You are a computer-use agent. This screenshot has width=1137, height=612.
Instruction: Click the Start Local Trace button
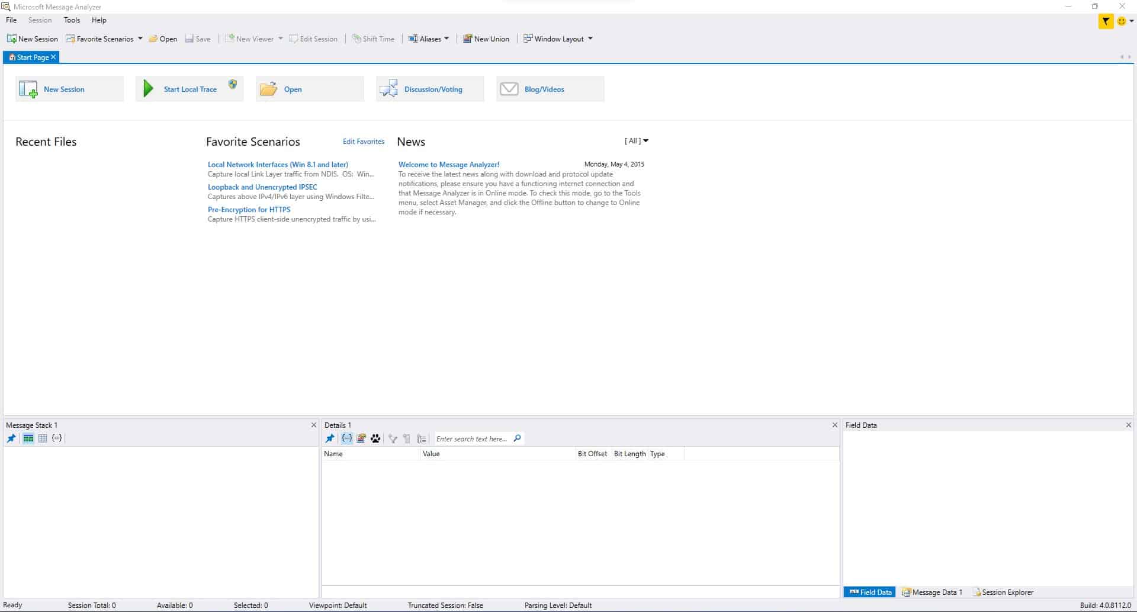point(189,89)
